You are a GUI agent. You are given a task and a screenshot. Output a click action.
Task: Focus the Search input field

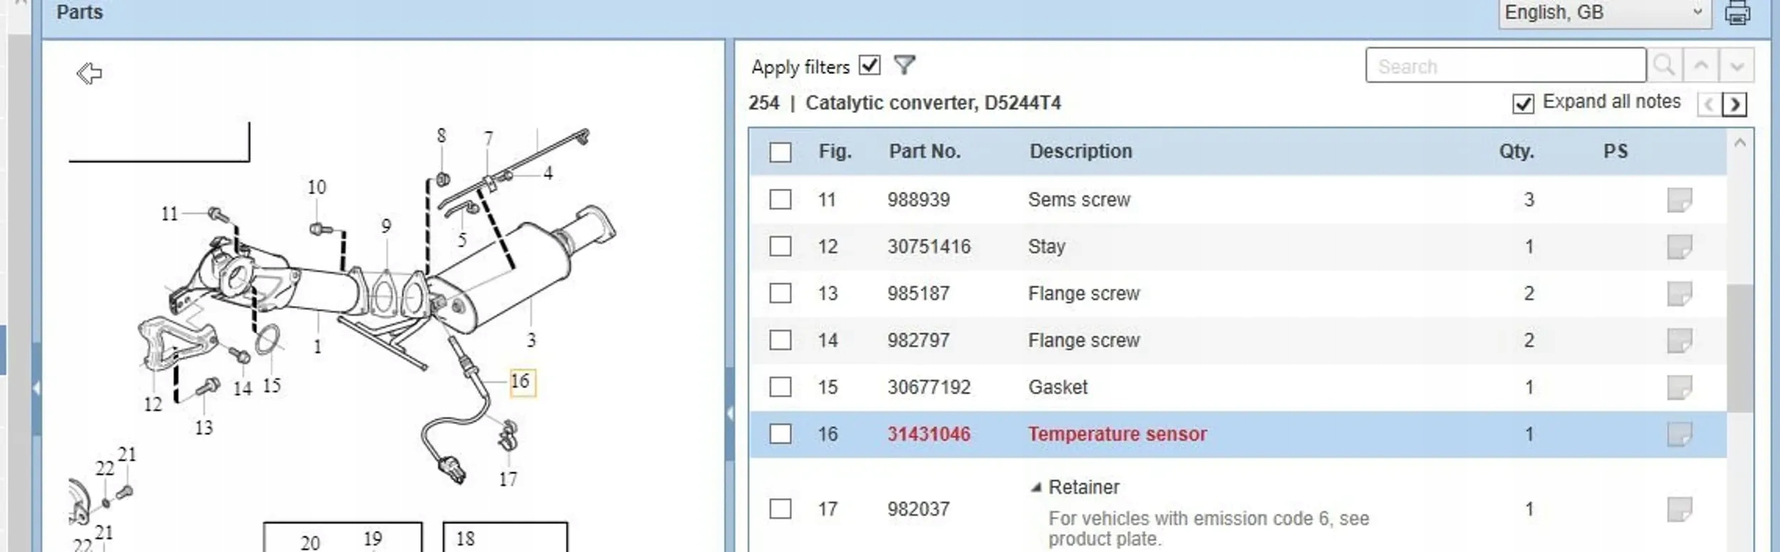1506,65
